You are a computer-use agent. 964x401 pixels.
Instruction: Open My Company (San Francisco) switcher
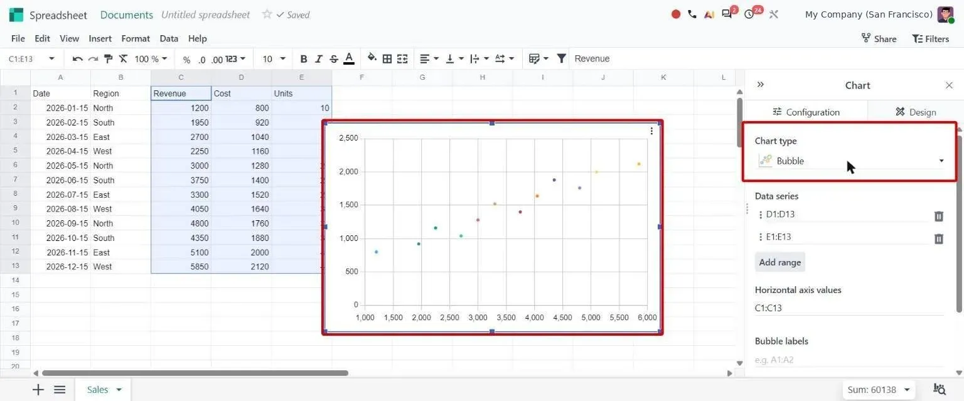coord(869,14)
